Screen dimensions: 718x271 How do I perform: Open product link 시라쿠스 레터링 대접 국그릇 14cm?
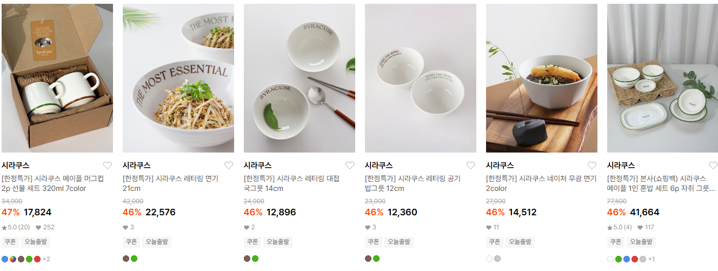click(x=291, y=183)
